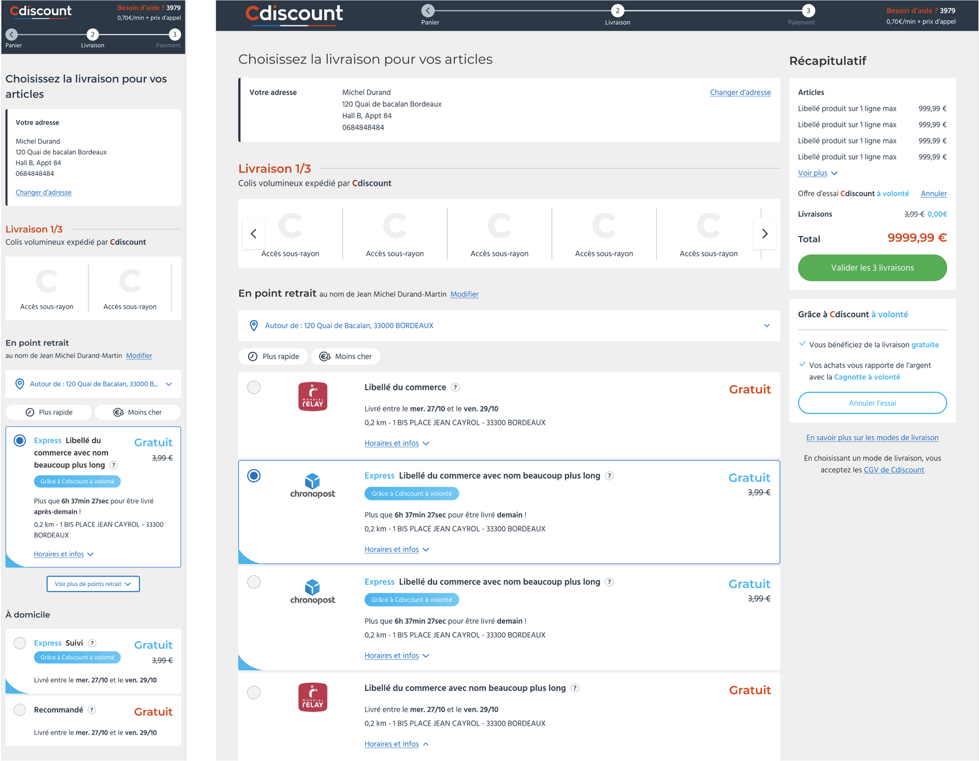The image size is (979, 761).
Task: Open 'En savoir plus sur les modes de livraison'
Action: 872,438
